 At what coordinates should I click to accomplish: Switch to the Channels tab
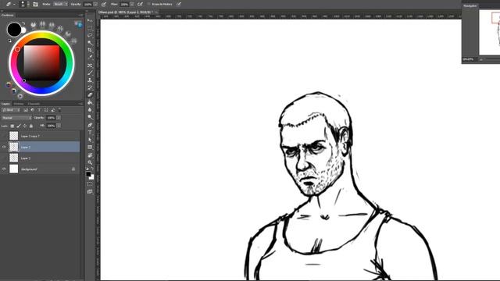coord(34,104)
